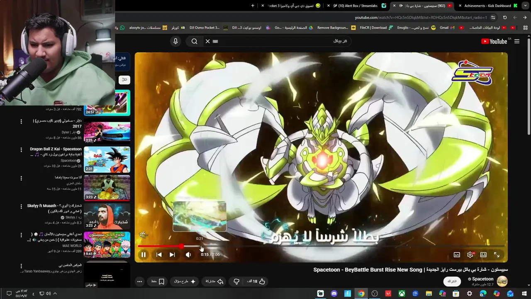Open the YouTube hamburger guide menu
The image size is (531, 299).
point(516,41)
